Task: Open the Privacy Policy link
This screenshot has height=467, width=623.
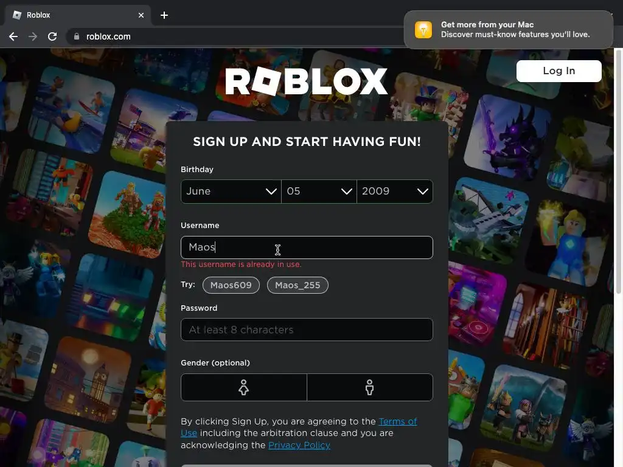Action: 299,445
